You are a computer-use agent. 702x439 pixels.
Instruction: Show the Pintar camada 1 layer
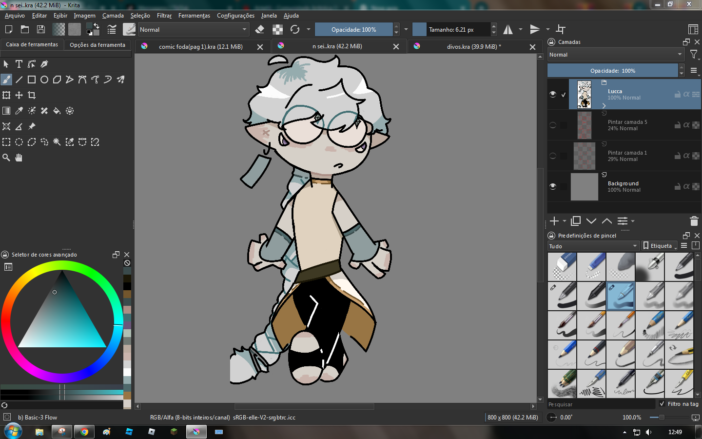tap(553, 156)
